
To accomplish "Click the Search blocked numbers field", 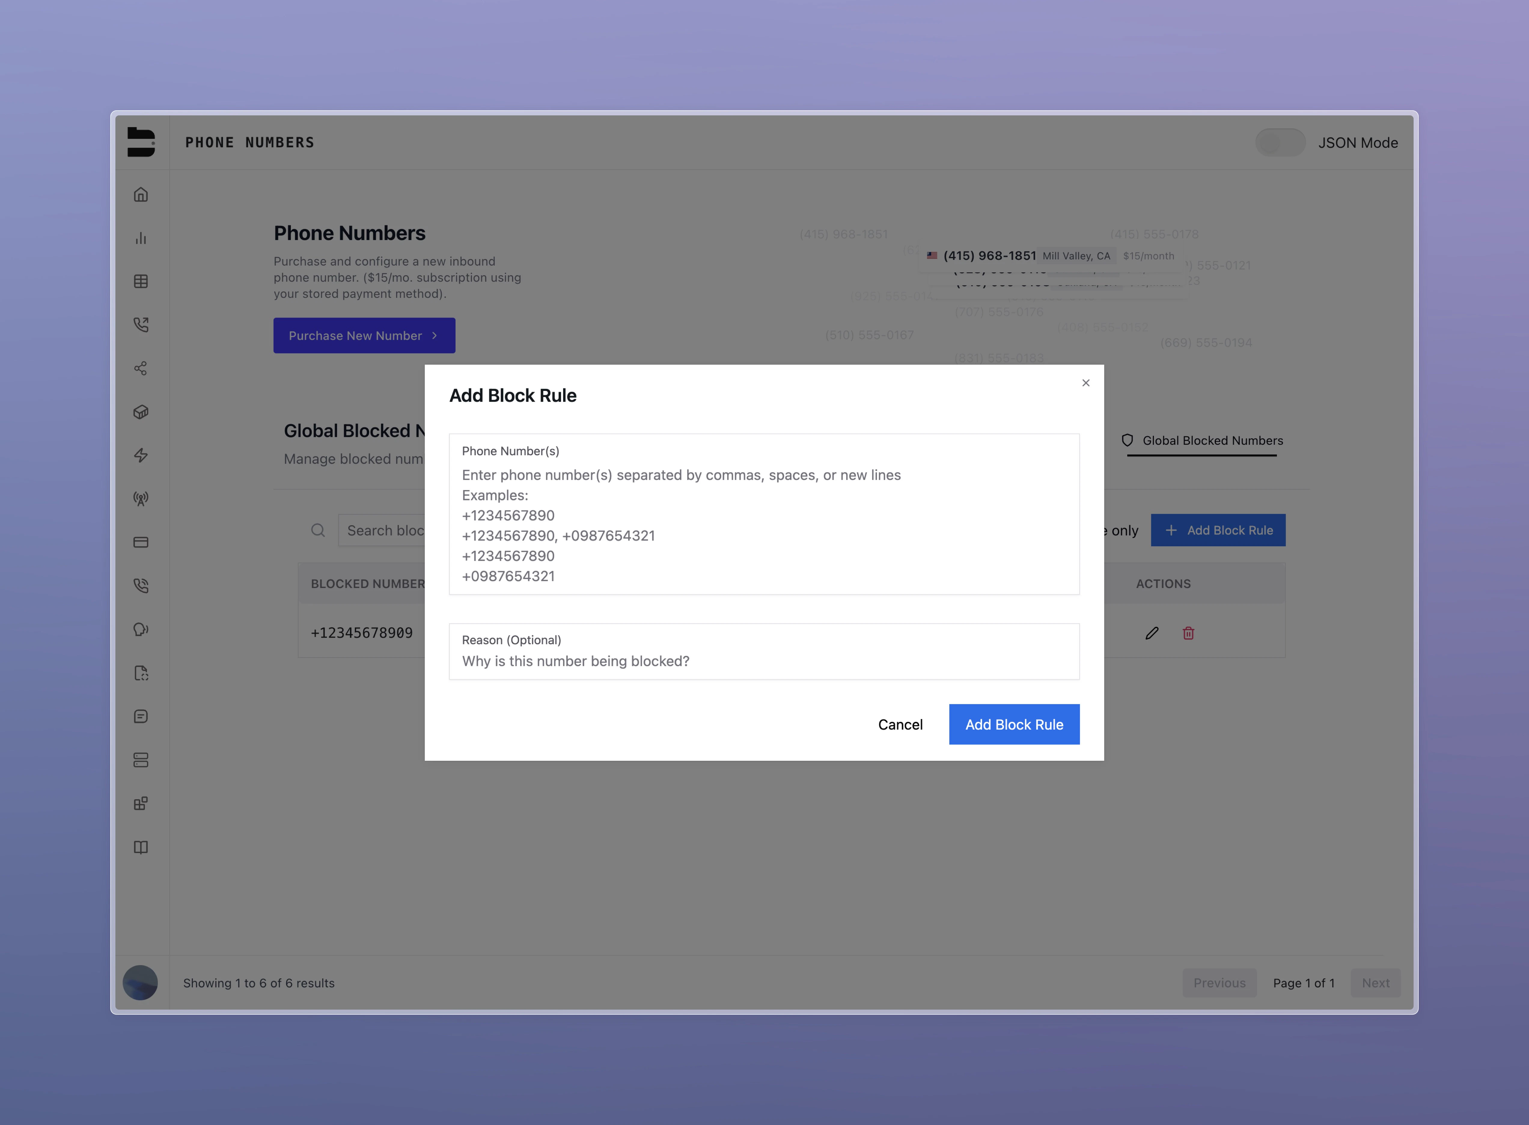I will [382, 530].
